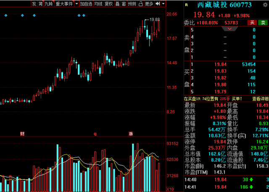Click the 在买盘19.74位置有 205手 notice
Screen dimensions: 269x192
[x=213, y=99]
